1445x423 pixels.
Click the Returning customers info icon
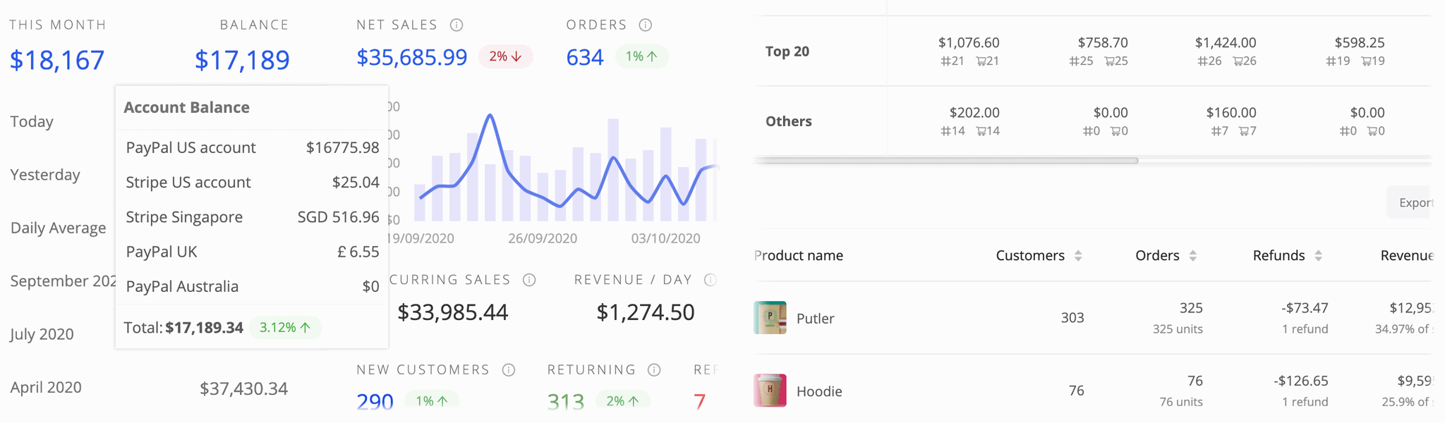(654, 370)
